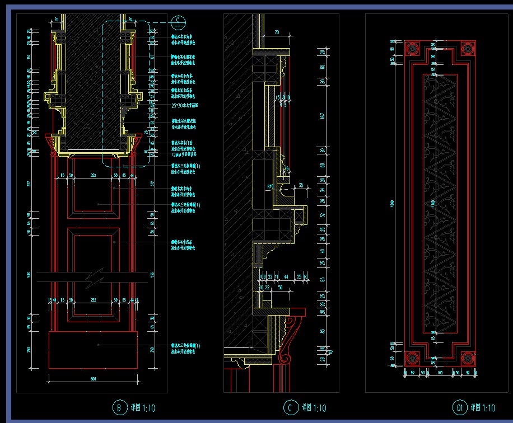
Task: Click the dashed "C" callout bubble in detail B
Action: tap(178, 22)
